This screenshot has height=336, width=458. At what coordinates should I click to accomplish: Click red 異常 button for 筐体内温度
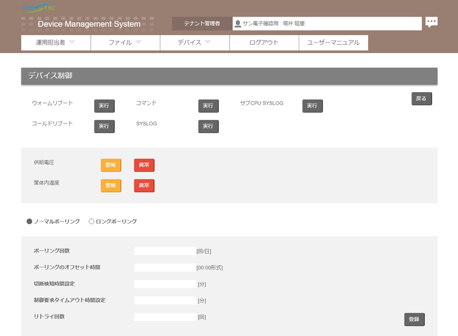point(144,186)
